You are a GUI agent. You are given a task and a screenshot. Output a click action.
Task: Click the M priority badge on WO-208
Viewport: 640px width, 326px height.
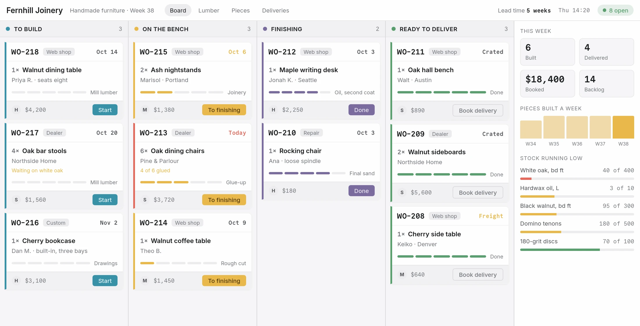point(402,274)
